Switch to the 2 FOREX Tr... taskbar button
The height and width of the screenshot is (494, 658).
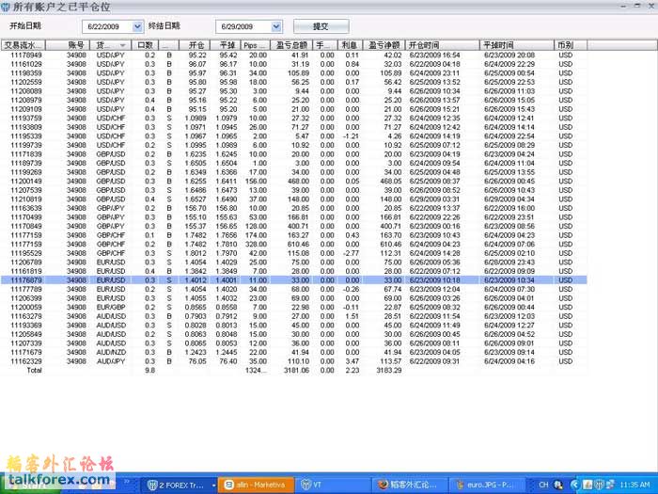[x=176, y=485]
